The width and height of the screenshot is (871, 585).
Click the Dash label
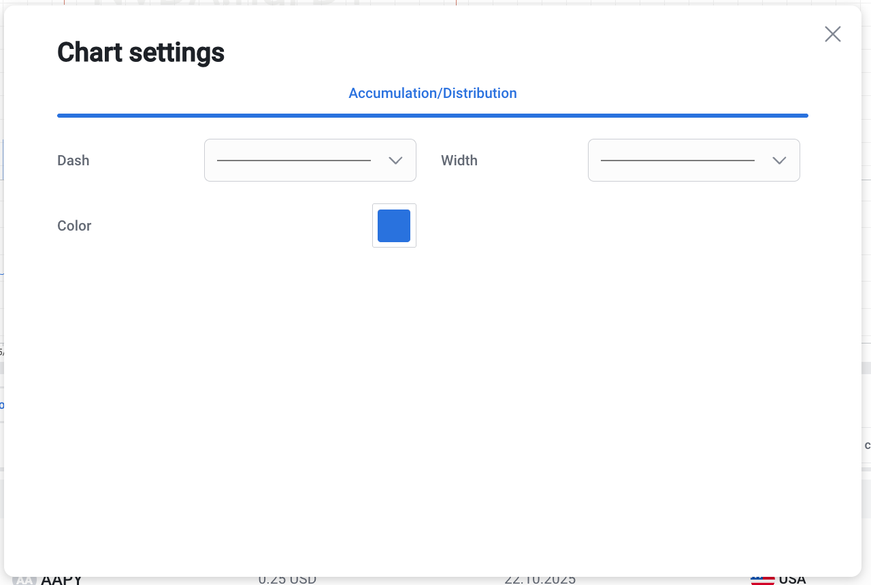[x=73, y=161]
